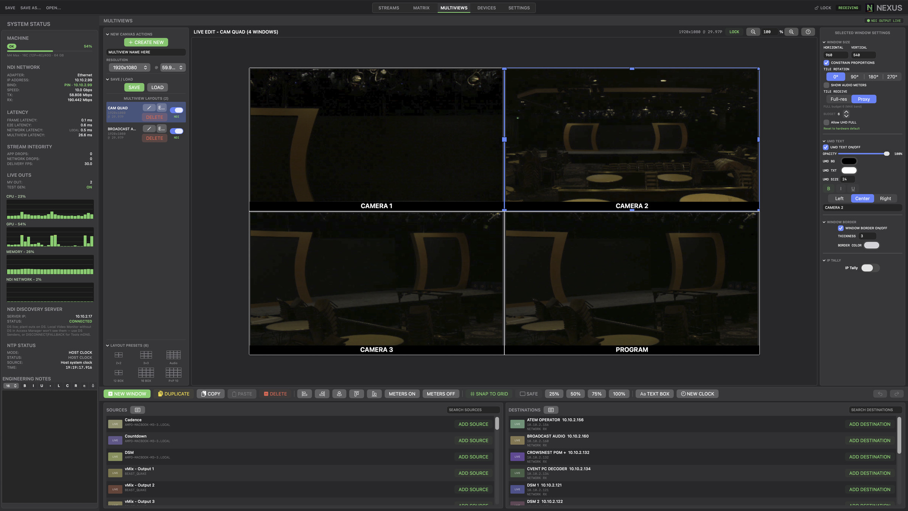908x511 pixels.
Task: Adjust the tile receive Budget stepper
Action: [x=846, y=114]
